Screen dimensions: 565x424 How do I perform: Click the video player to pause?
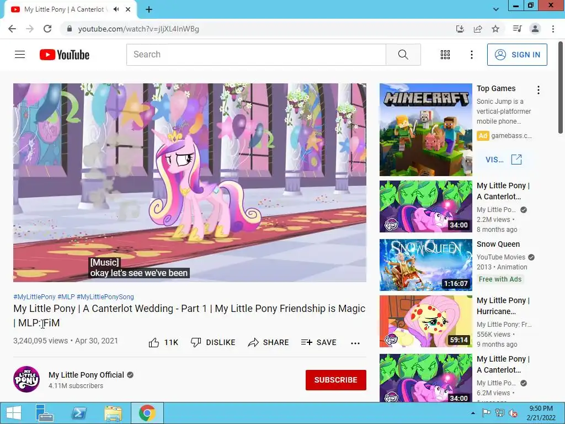(190, 182)
